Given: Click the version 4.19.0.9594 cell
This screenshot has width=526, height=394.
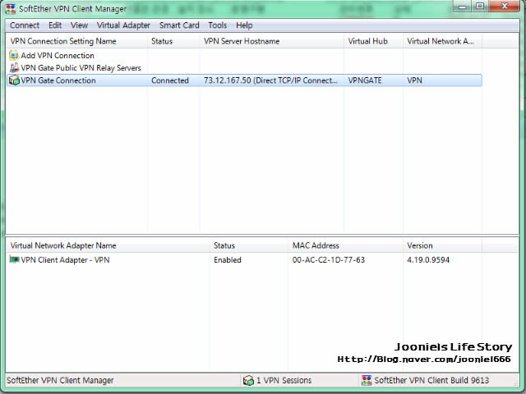Looking at the screenshot, I should click(428, 260).
